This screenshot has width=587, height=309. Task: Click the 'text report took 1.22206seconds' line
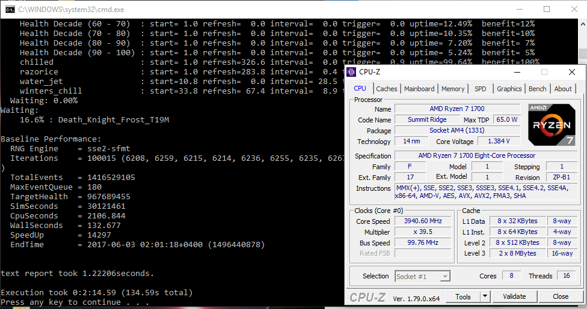pyautogui.click(x=77, y=274)
